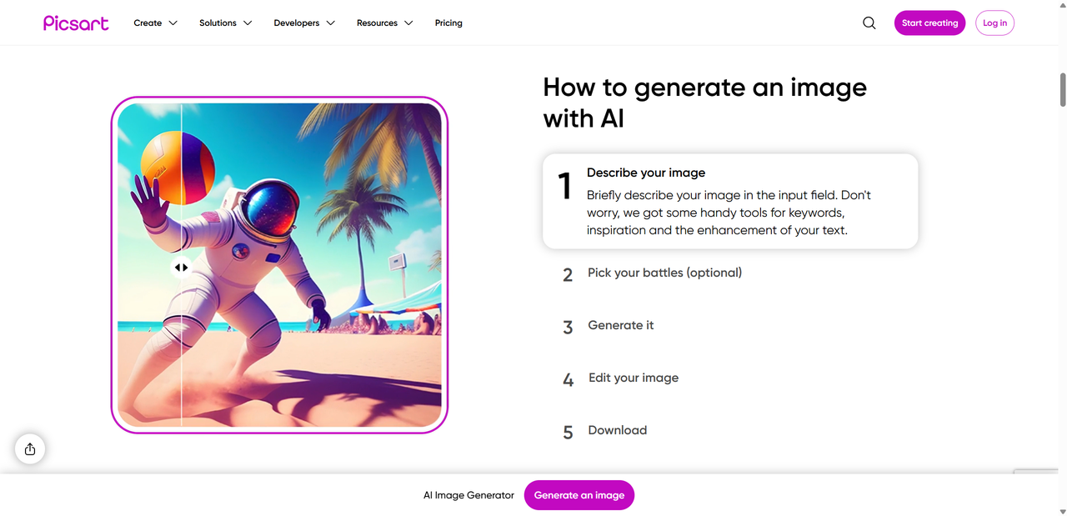1067x516 pixels.
Task: Go to the Pricing page
Action: [x=448, y=23]
